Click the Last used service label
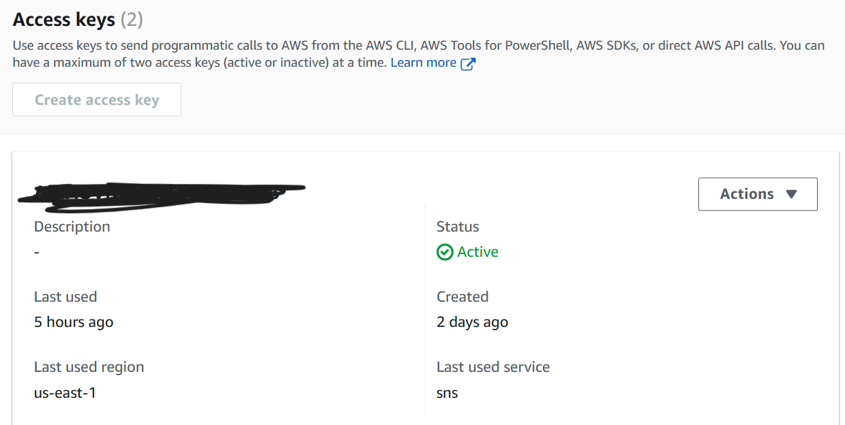Screen dimensions: 845x425 click(x=493, y=366)
